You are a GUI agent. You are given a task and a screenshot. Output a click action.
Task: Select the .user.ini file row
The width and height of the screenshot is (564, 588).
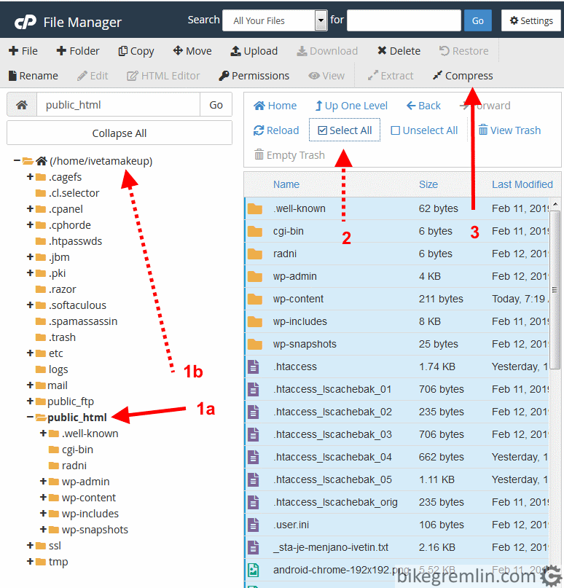pos(396,525)
